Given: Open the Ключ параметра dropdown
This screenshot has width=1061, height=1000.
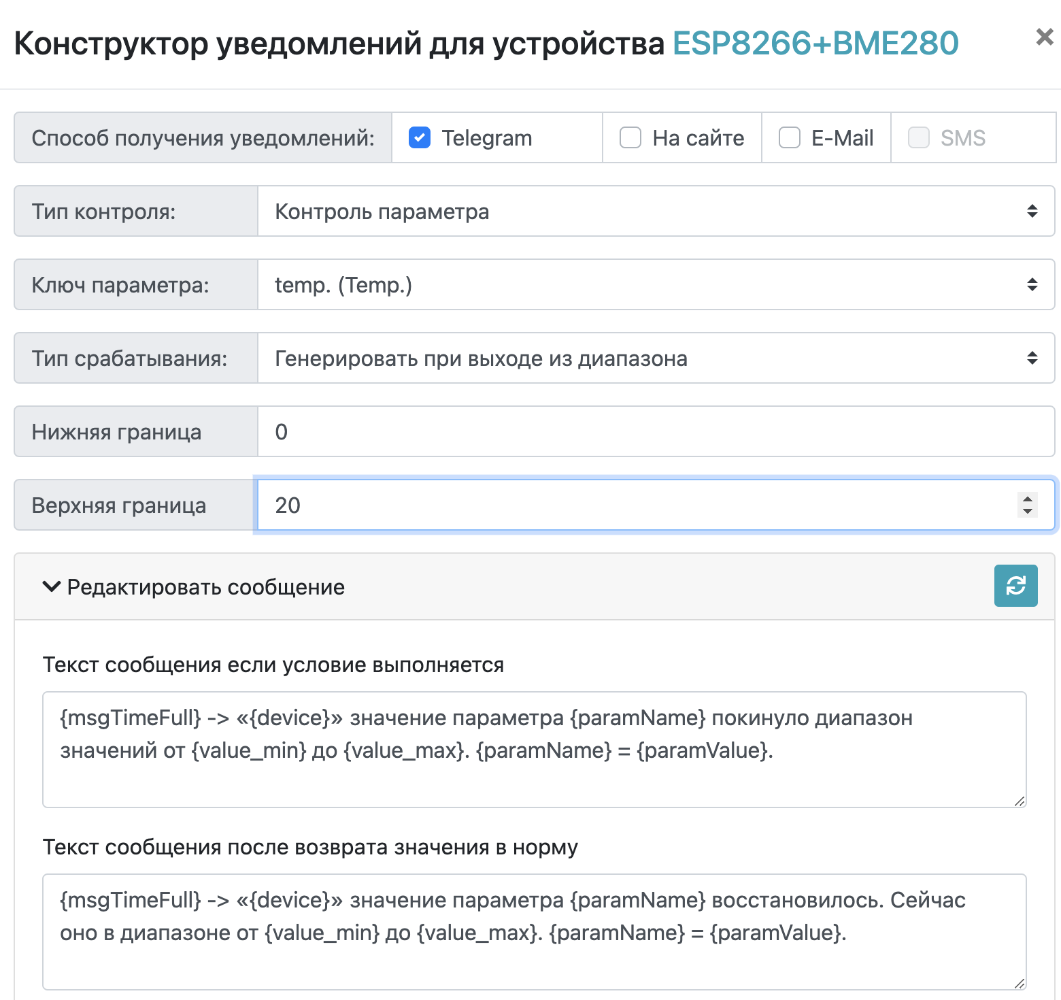Looking at the screenshot, I should tap(656, 284).
